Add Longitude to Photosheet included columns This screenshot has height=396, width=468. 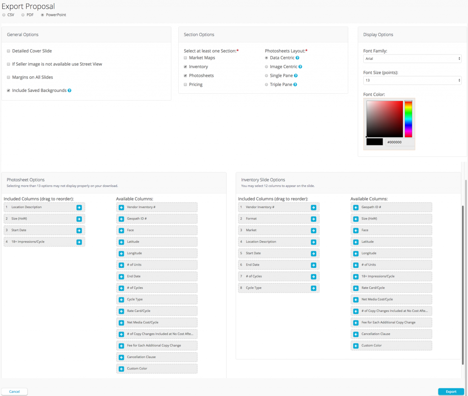pos(122,253)
